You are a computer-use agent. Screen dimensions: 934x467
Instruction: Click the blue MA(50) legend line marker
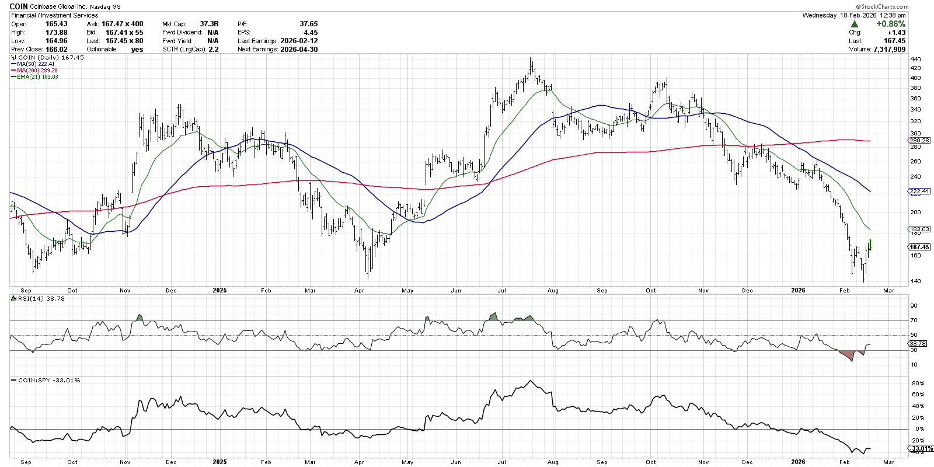tap(13, 64)
